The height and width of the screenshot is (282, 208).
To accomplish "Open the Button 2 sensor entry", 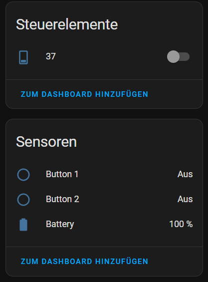I will [x=105, y=199].
